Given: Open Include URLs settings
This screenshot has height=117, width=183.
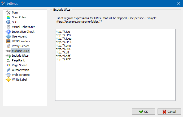Looking at the screenshot, I should click(20, 56).
